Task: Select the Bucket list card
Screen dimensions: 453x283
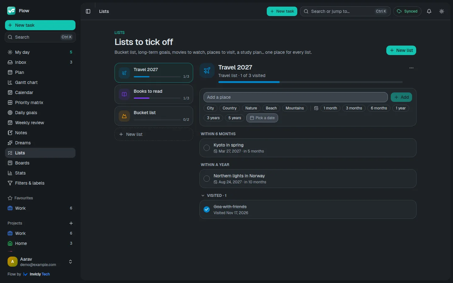Action: pyautogui.click(x=154, y=116)
